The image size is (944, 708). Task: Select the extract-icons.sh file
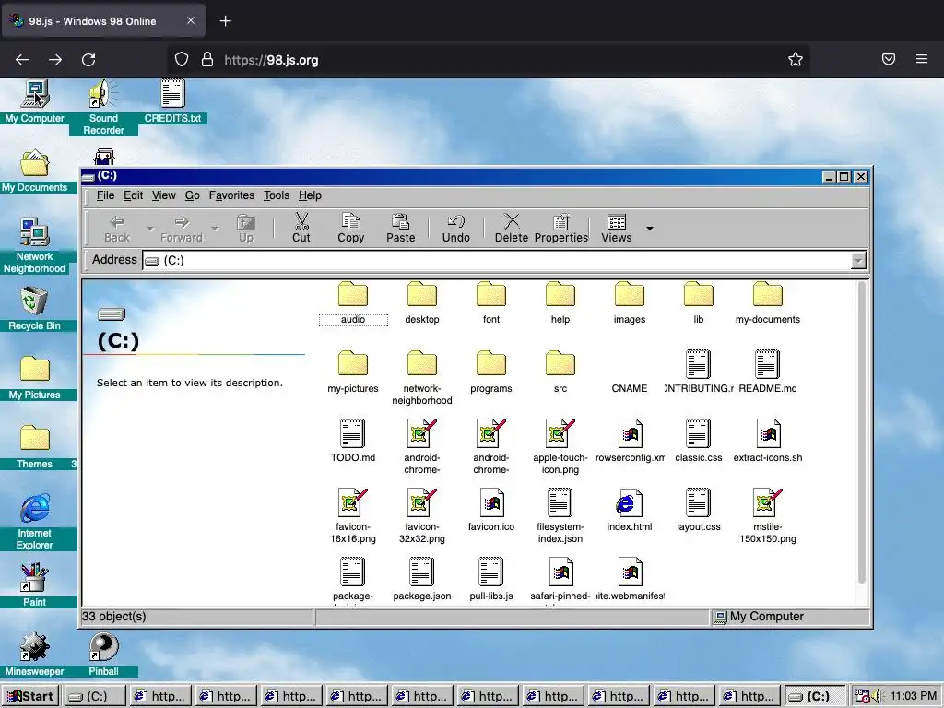(768, 442)
